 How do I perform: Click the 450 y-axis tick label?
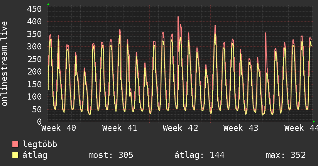[34, 9]
